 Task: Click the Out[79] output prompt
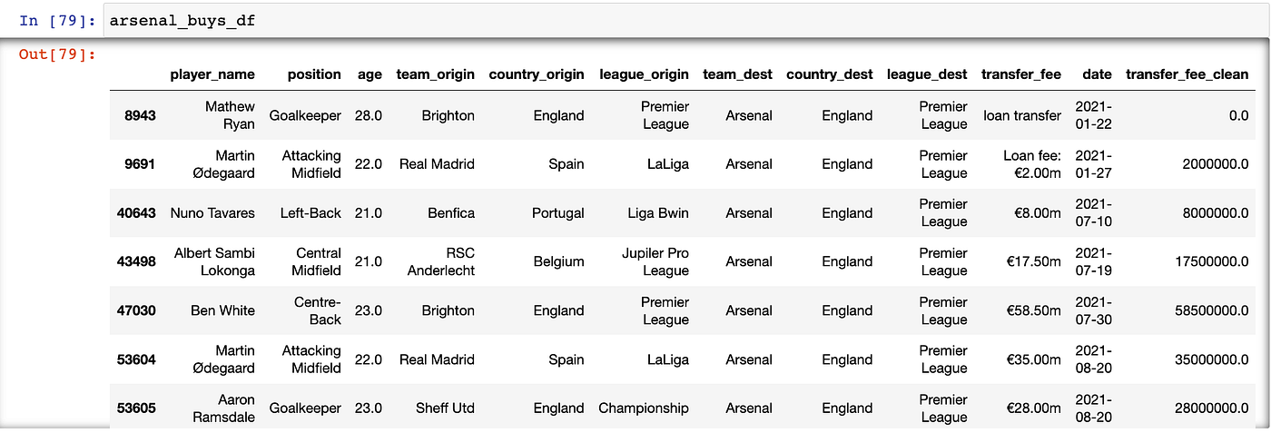coord(56,54)
